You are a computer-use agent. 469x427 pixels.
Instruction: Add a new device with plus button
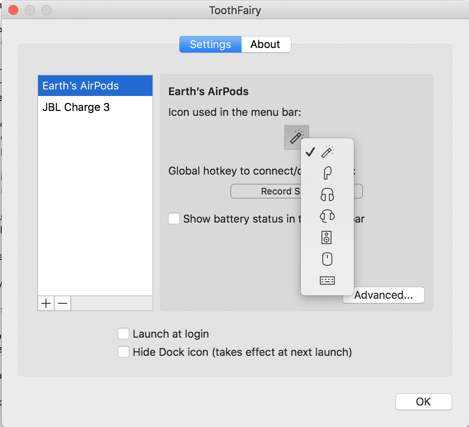46,304
